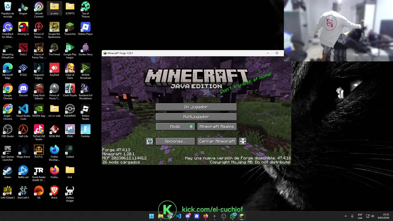Open the prueba folder on desktop
The width and height of the screenshot is (393, 221).
(x=54, y=9)
